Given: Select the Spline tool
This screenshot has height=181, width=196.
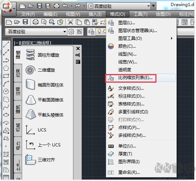Looking at the screenshot, I should point(6,107).
